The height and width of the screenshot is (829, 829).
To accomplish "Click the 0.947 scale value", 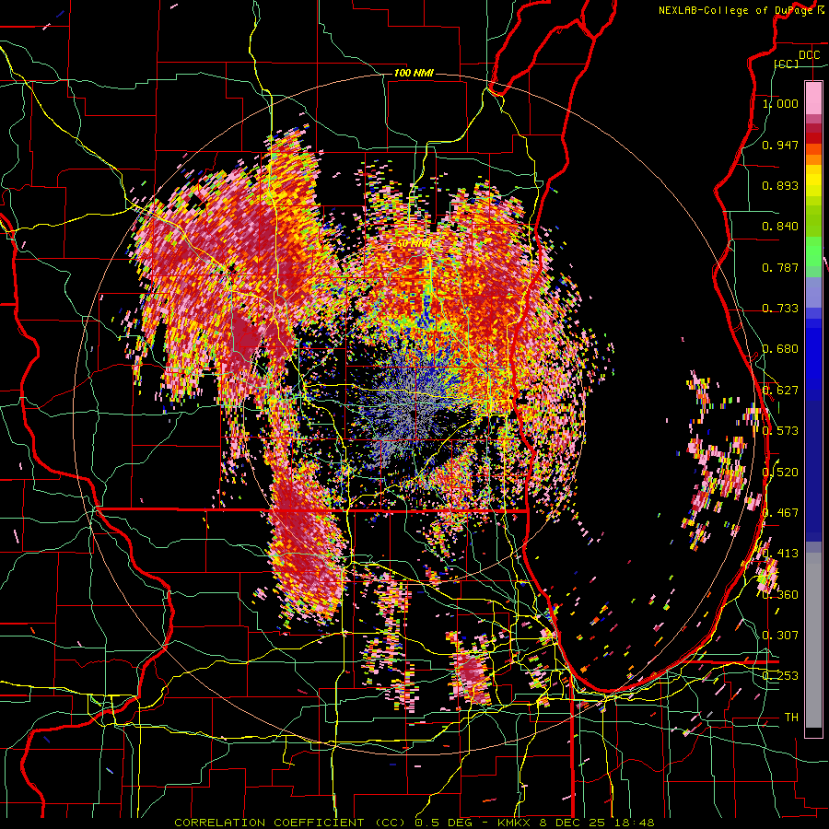I will point(780,145).
